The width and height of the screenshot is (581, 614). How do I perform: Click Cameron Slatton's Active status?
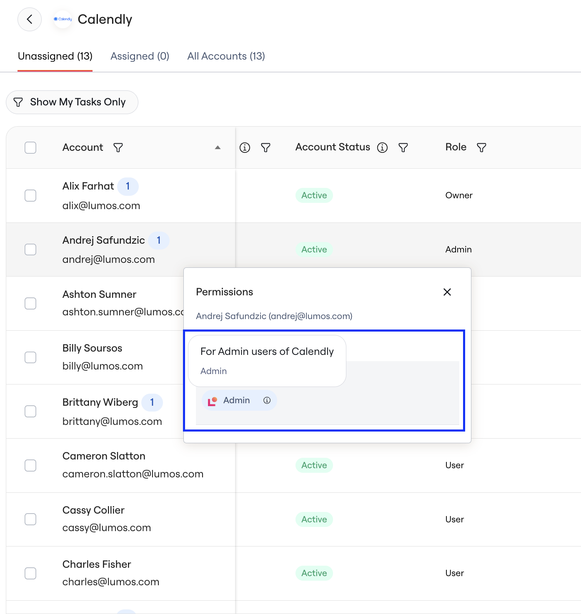pyautogui.click(x=314, y=465)
